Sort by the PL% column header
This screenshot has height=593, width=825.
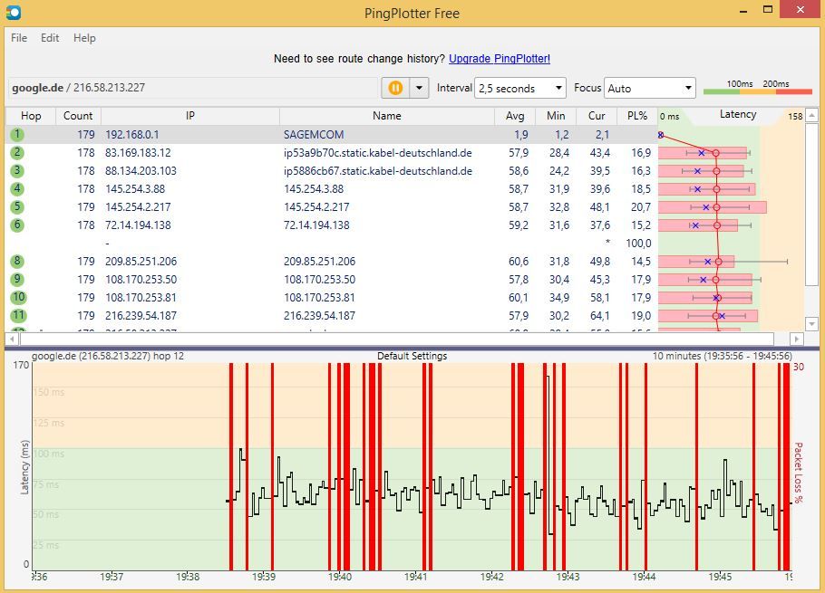pos(637,116)
